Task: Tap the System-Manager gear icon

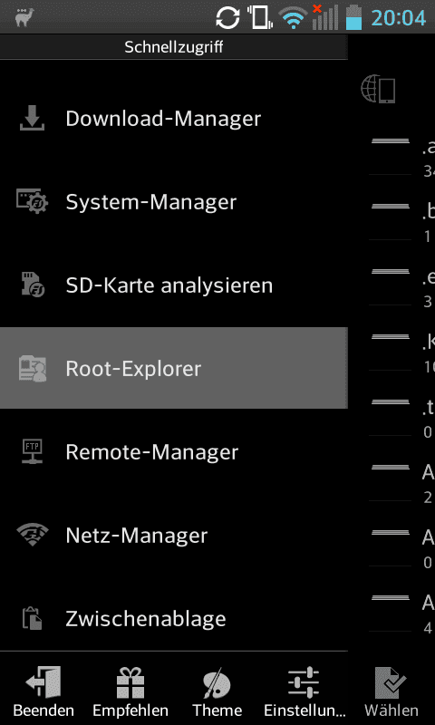Action: pyautogui.click(x=32, y=201)
